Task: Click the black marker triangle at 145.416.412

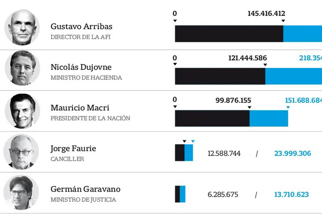Action: coord(283,21)
